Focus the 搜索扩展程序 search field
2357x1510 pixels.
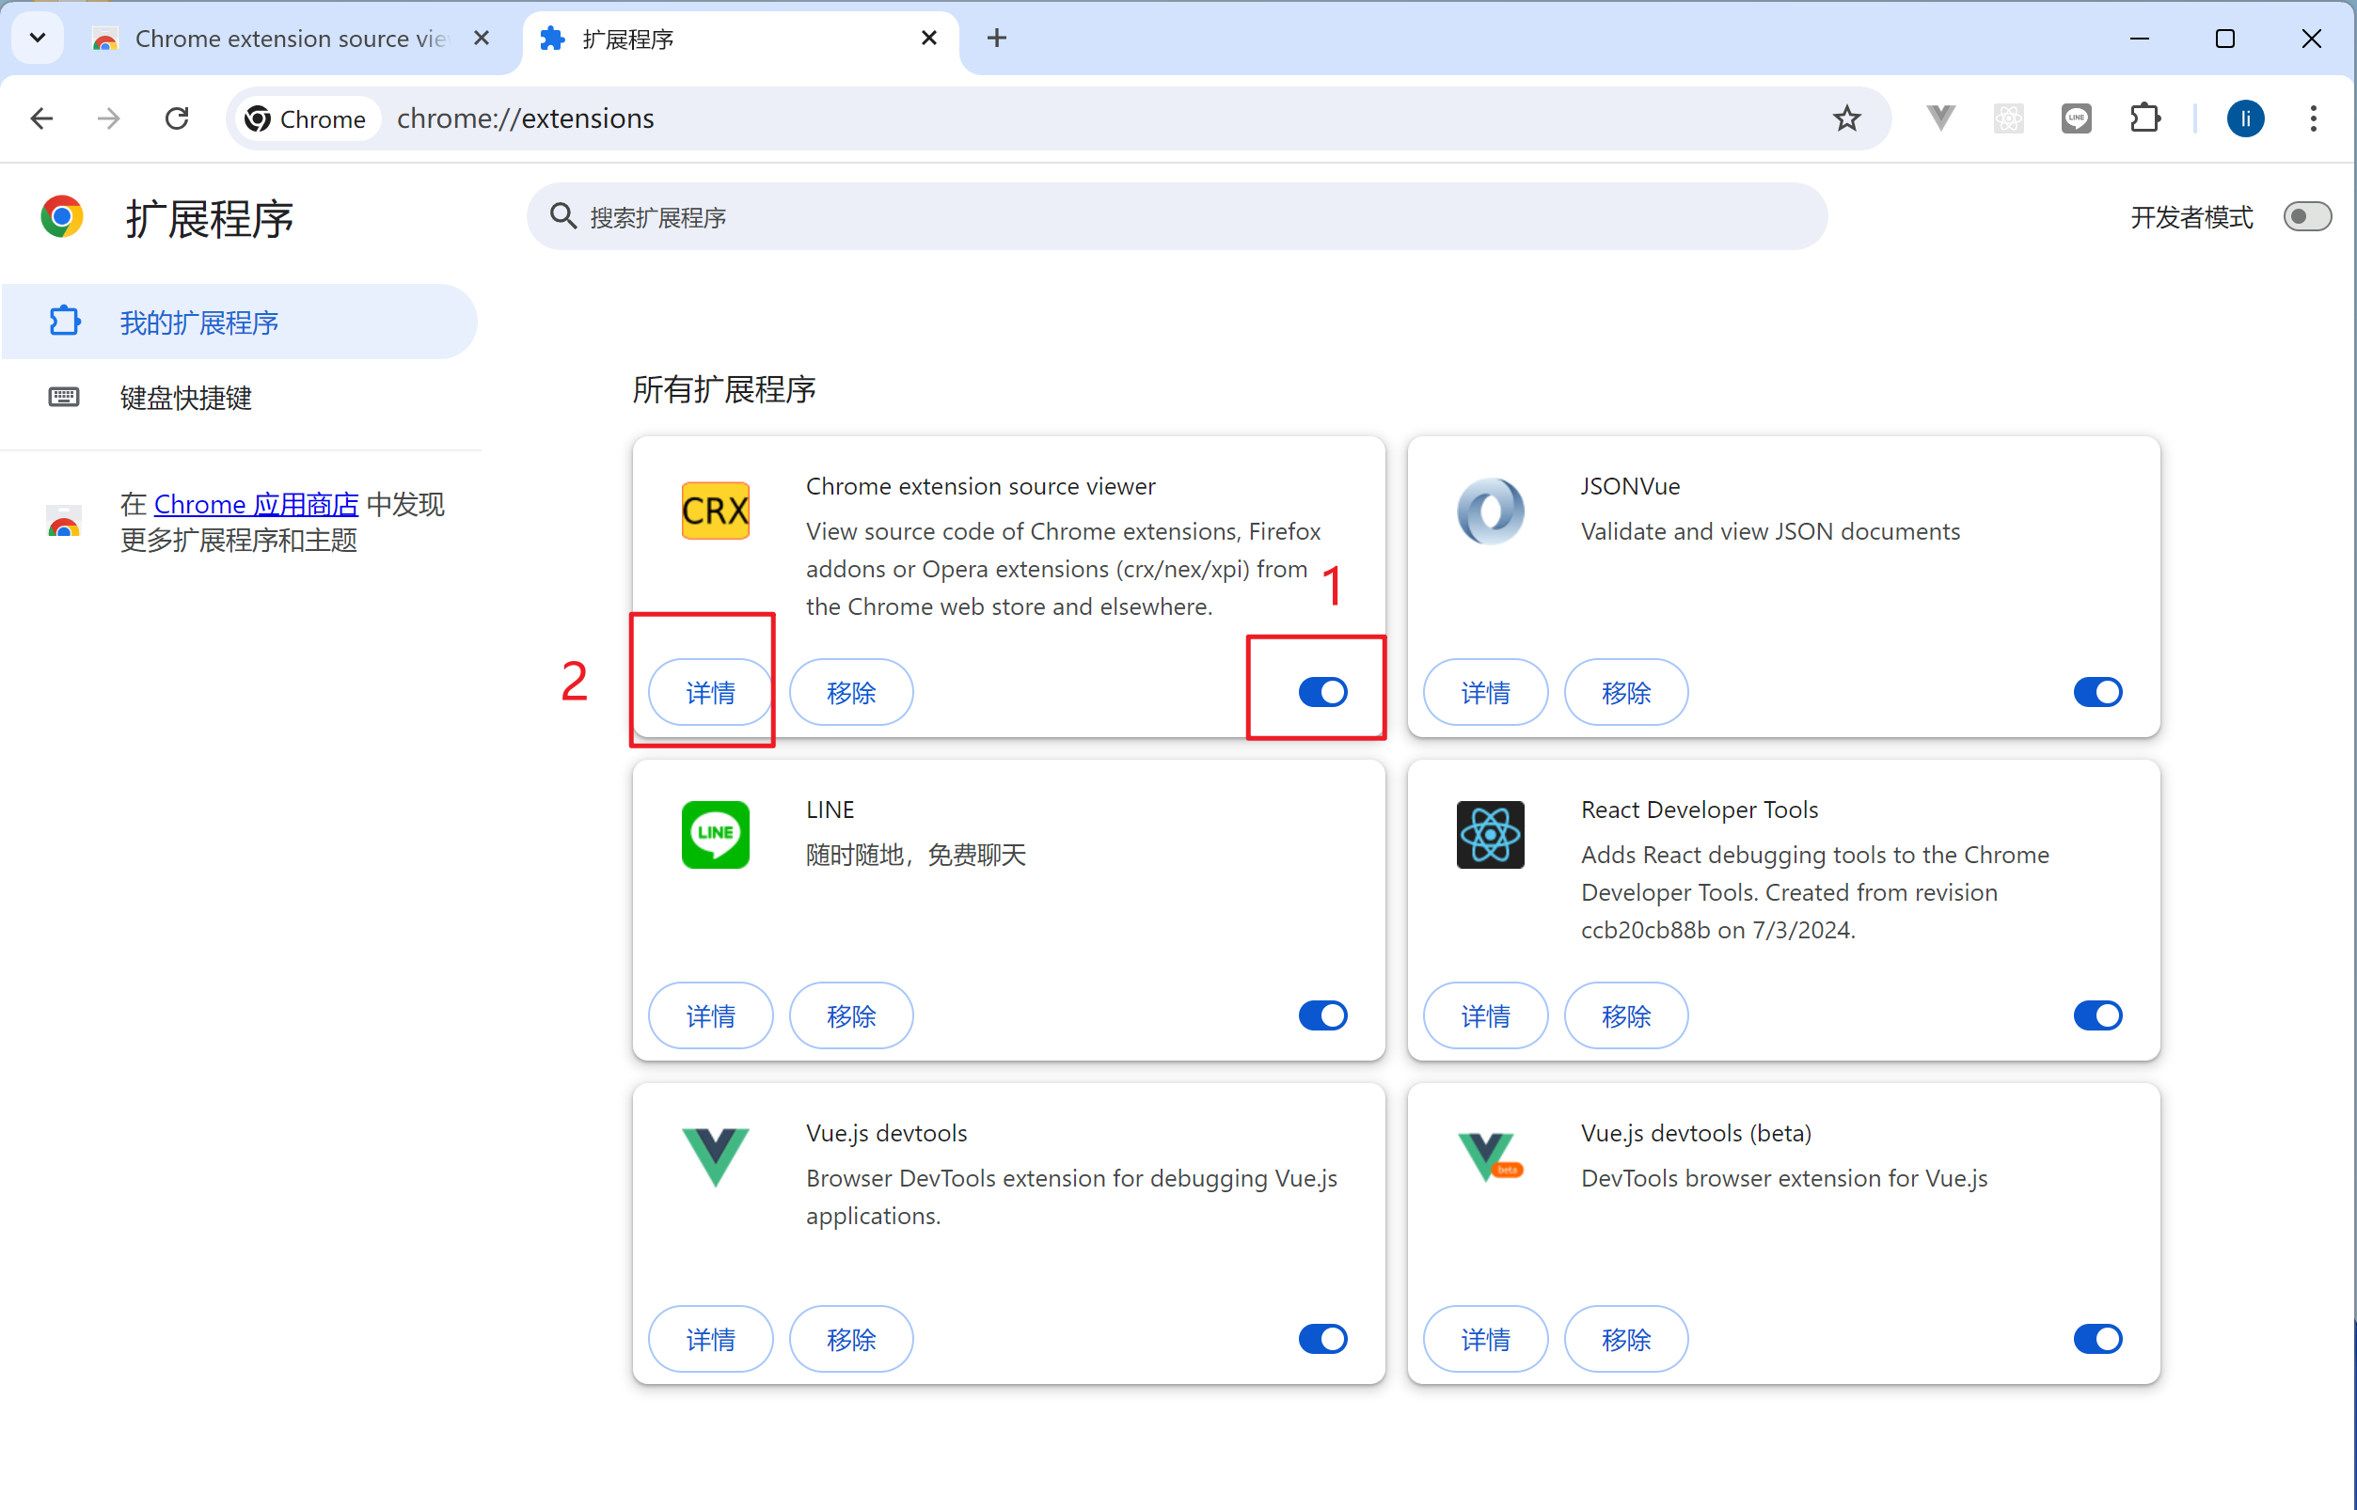coord(1177,215)
